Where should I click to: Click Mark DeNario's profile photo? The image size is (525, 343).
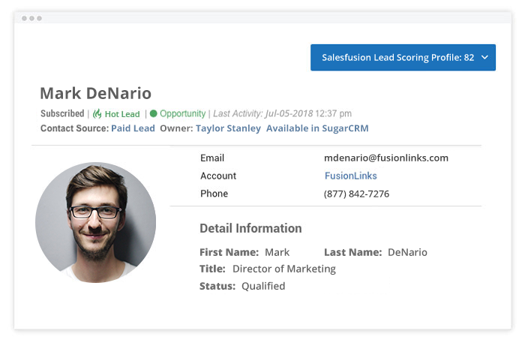coord(96,222)
